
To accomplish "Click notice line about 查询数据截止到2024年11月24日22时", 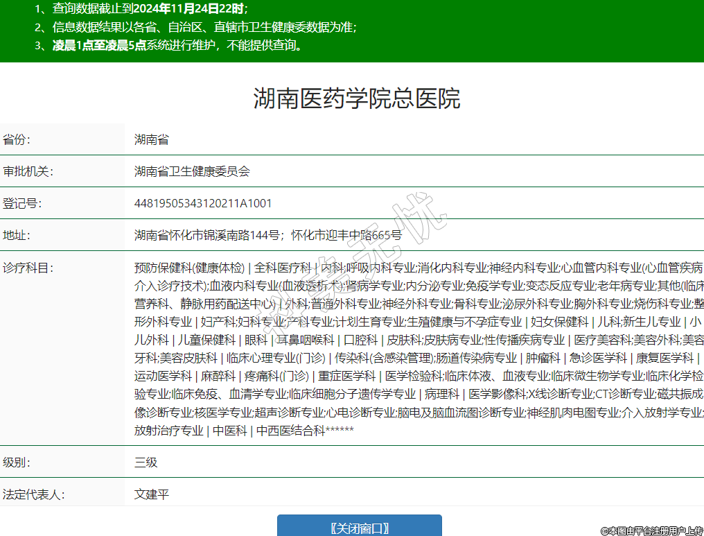I will 141,8.
